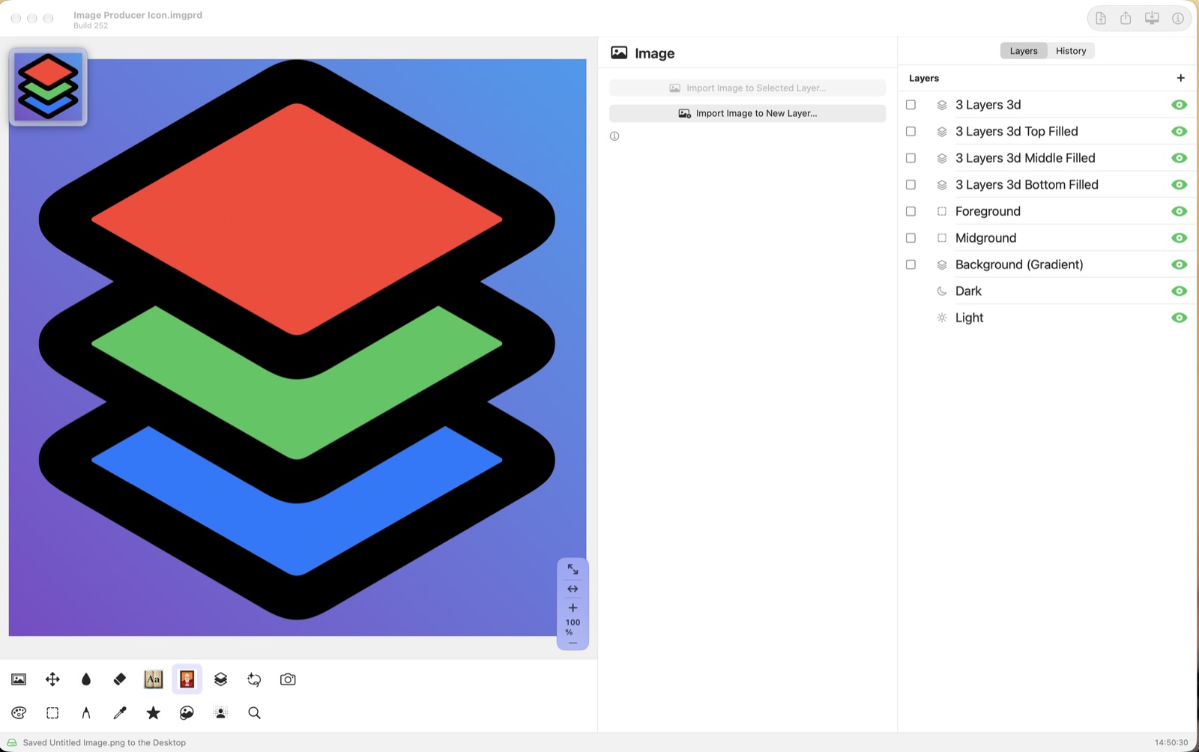1199x752 pixels.
Task: Click the save-to-desktop icon in title bar
Action: [1152, 18]
